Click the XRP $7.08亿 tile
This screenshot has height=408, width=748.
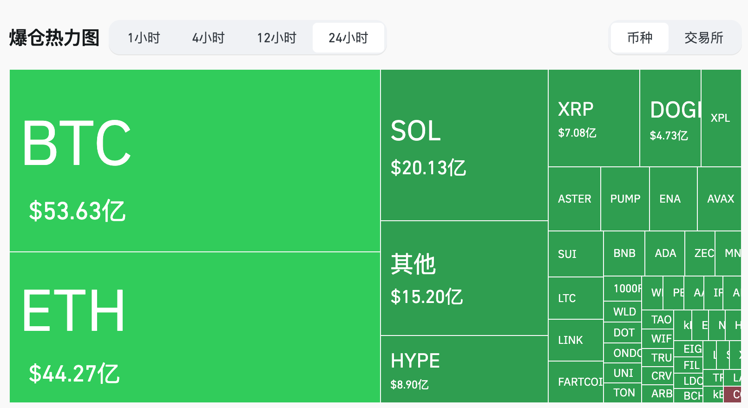coord(593,118)
